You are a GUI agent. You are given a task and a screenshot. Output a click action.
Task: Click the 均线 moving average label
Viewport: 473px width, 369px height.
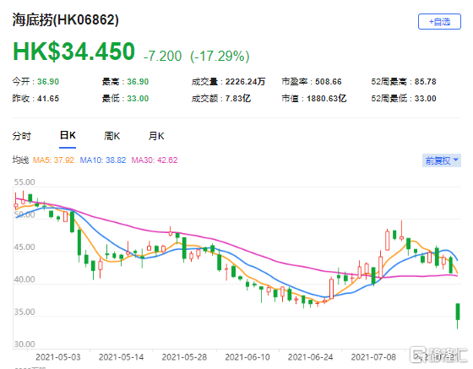(20, 160)
